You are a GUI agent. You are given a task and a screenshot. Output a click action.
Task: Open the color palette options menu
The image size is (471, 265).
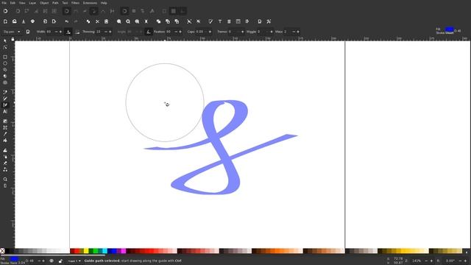click(x=467, y=252)
